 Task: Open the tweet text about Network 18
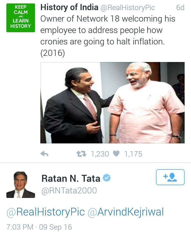[108, 36]
